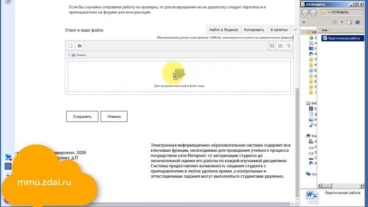Switch file manager to icons grid view

pos(272,46)
